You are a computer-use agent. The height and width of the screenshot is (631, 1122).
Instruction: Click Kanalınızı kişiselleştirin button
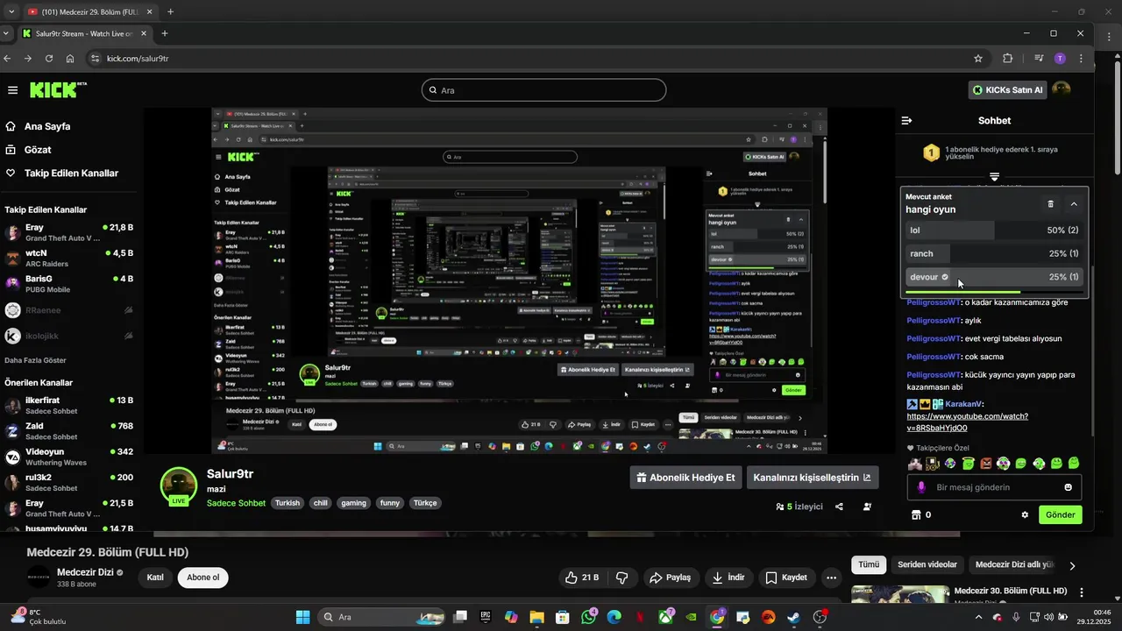coord(813,478)
